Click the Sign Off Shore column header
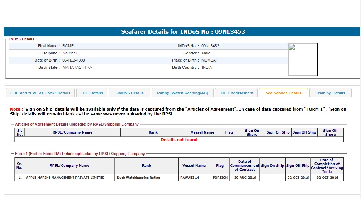Image resolution: width=361 pixels, height=199 pixels. (330, 132)
